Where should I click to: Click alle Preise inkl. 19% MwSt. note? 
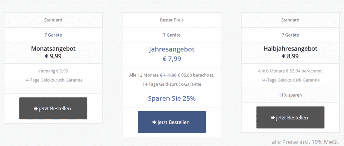click(306, 142)
